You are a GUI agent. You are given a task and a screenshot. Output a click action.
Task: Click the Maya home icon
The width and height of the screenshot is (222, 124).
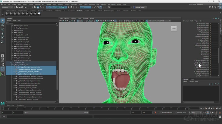pos(2,4)
